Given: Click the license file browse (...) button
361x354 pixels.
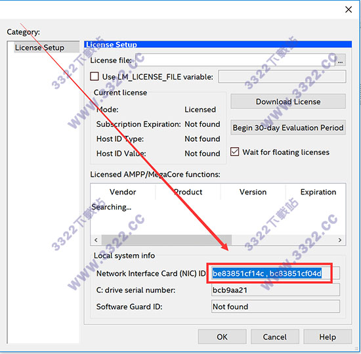Looking at the screenshot, I should (x=340, y=60).
